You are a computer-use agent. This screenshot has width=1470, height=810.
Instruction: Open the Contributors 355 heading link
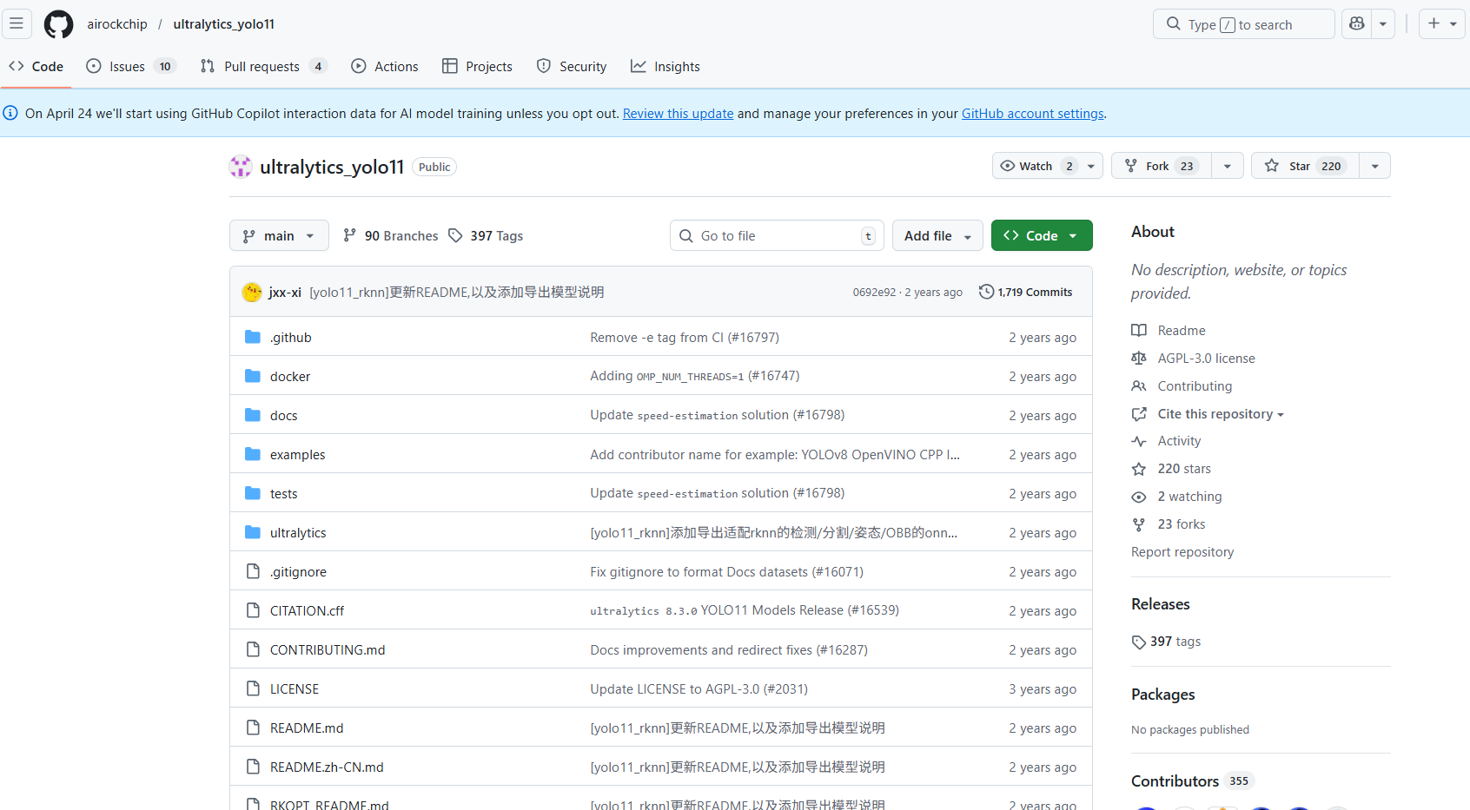[1191, 781]
